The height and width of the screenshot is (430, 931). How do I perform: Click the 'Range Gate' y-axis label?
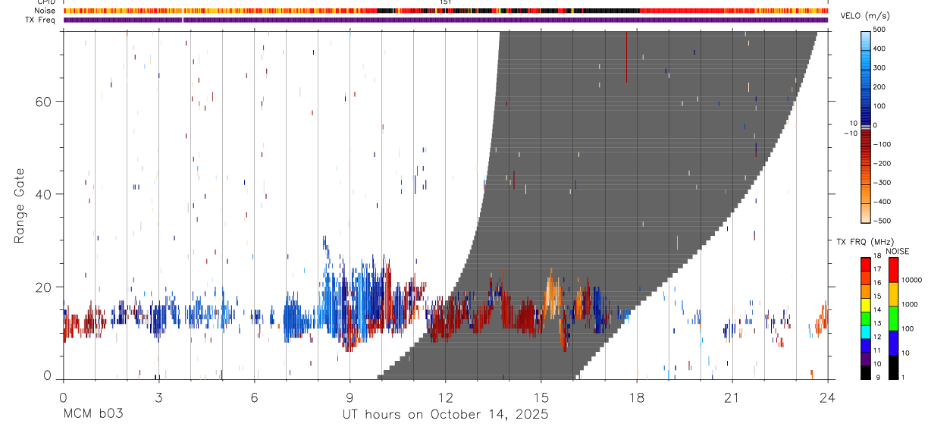coord(19,206)
